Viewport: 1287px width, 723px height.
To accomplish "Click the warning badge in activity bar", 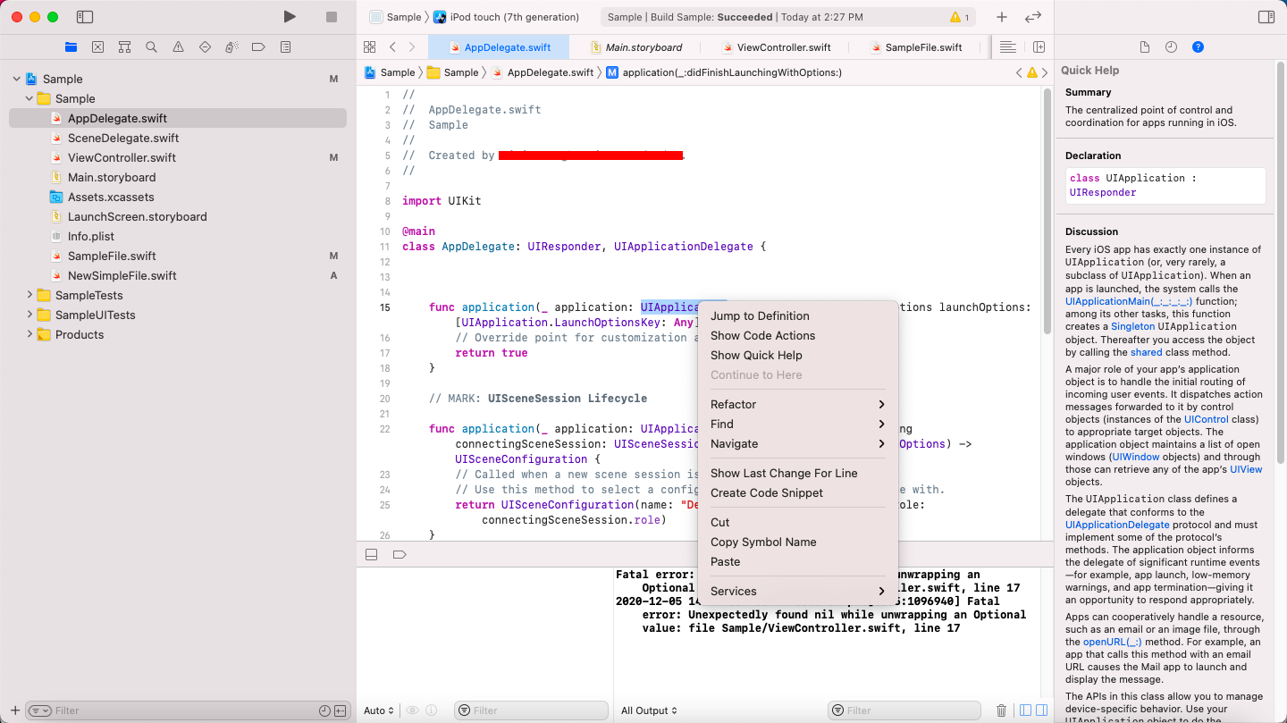I will pyautogui.click(x=960, y=17).
